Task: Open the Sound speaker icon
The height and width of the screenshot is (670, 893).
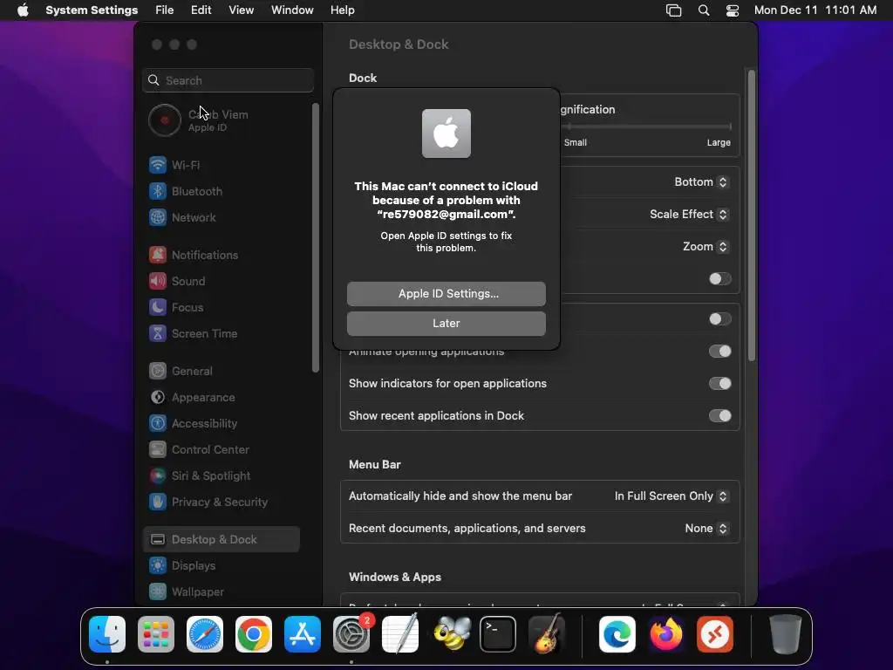Action: tap(158, 282)
